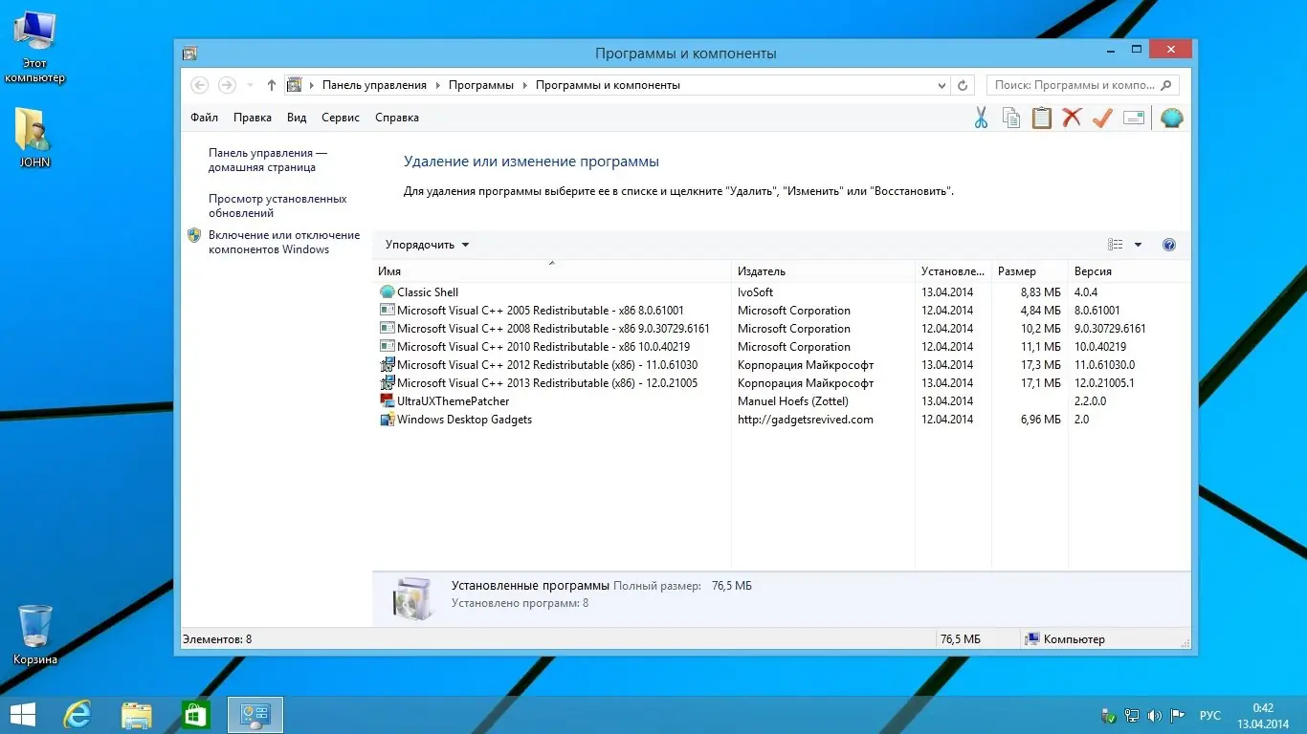
Task: Open the Файл menu
Action: [204, 118]
